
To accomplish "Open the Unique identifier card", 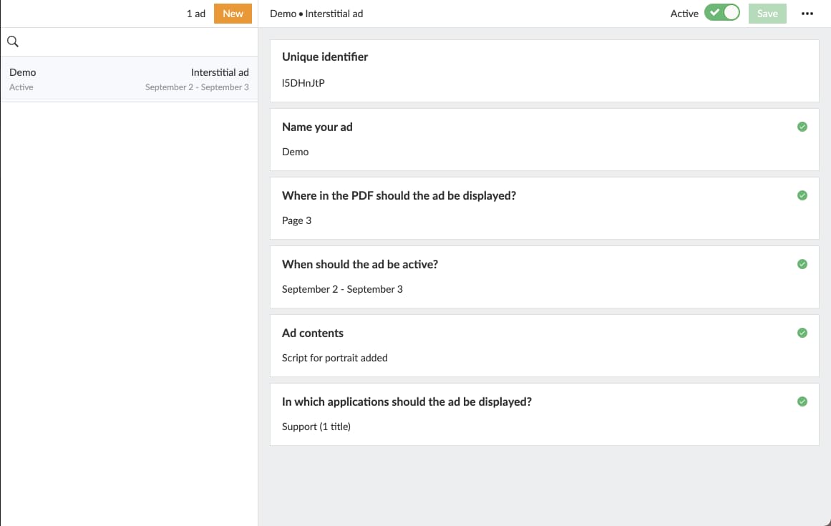I will 501,70.
